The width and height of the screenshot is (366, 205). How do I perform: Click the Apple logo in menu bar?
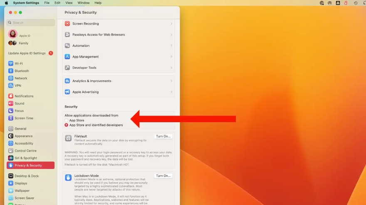pos(6,3)
